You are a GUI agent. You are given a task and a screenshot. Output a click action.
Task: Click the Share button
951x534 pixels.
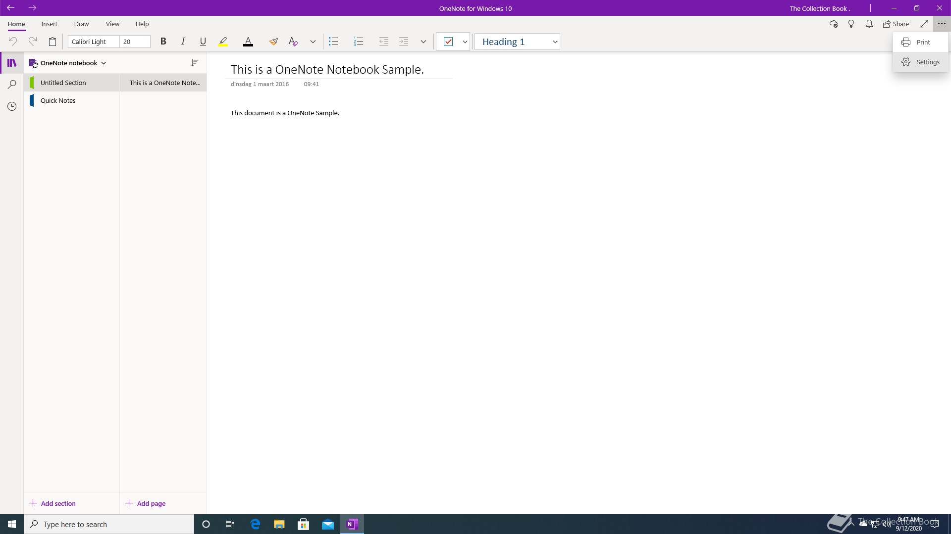click(x=896, y=24)
